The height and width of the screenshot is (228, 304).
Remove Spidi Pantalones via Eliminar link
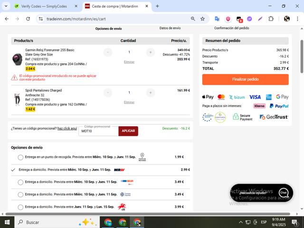129,102
